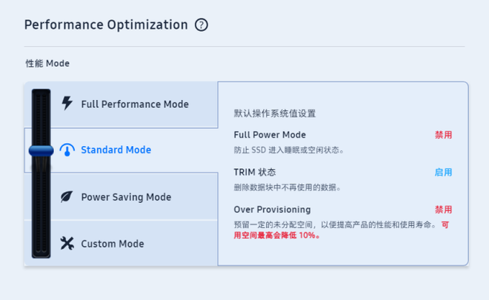Toggle the Over Provisioning 禁用 status
The height and width of the screenshot is (300, 489).
coord(443,210)
